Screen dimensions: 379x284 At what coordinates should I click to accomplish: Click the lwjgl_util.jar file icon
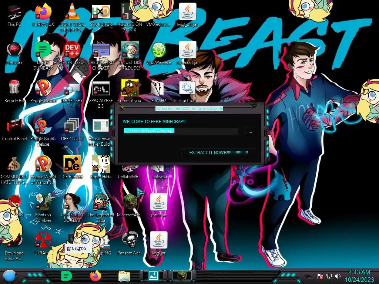pos(187,15)
